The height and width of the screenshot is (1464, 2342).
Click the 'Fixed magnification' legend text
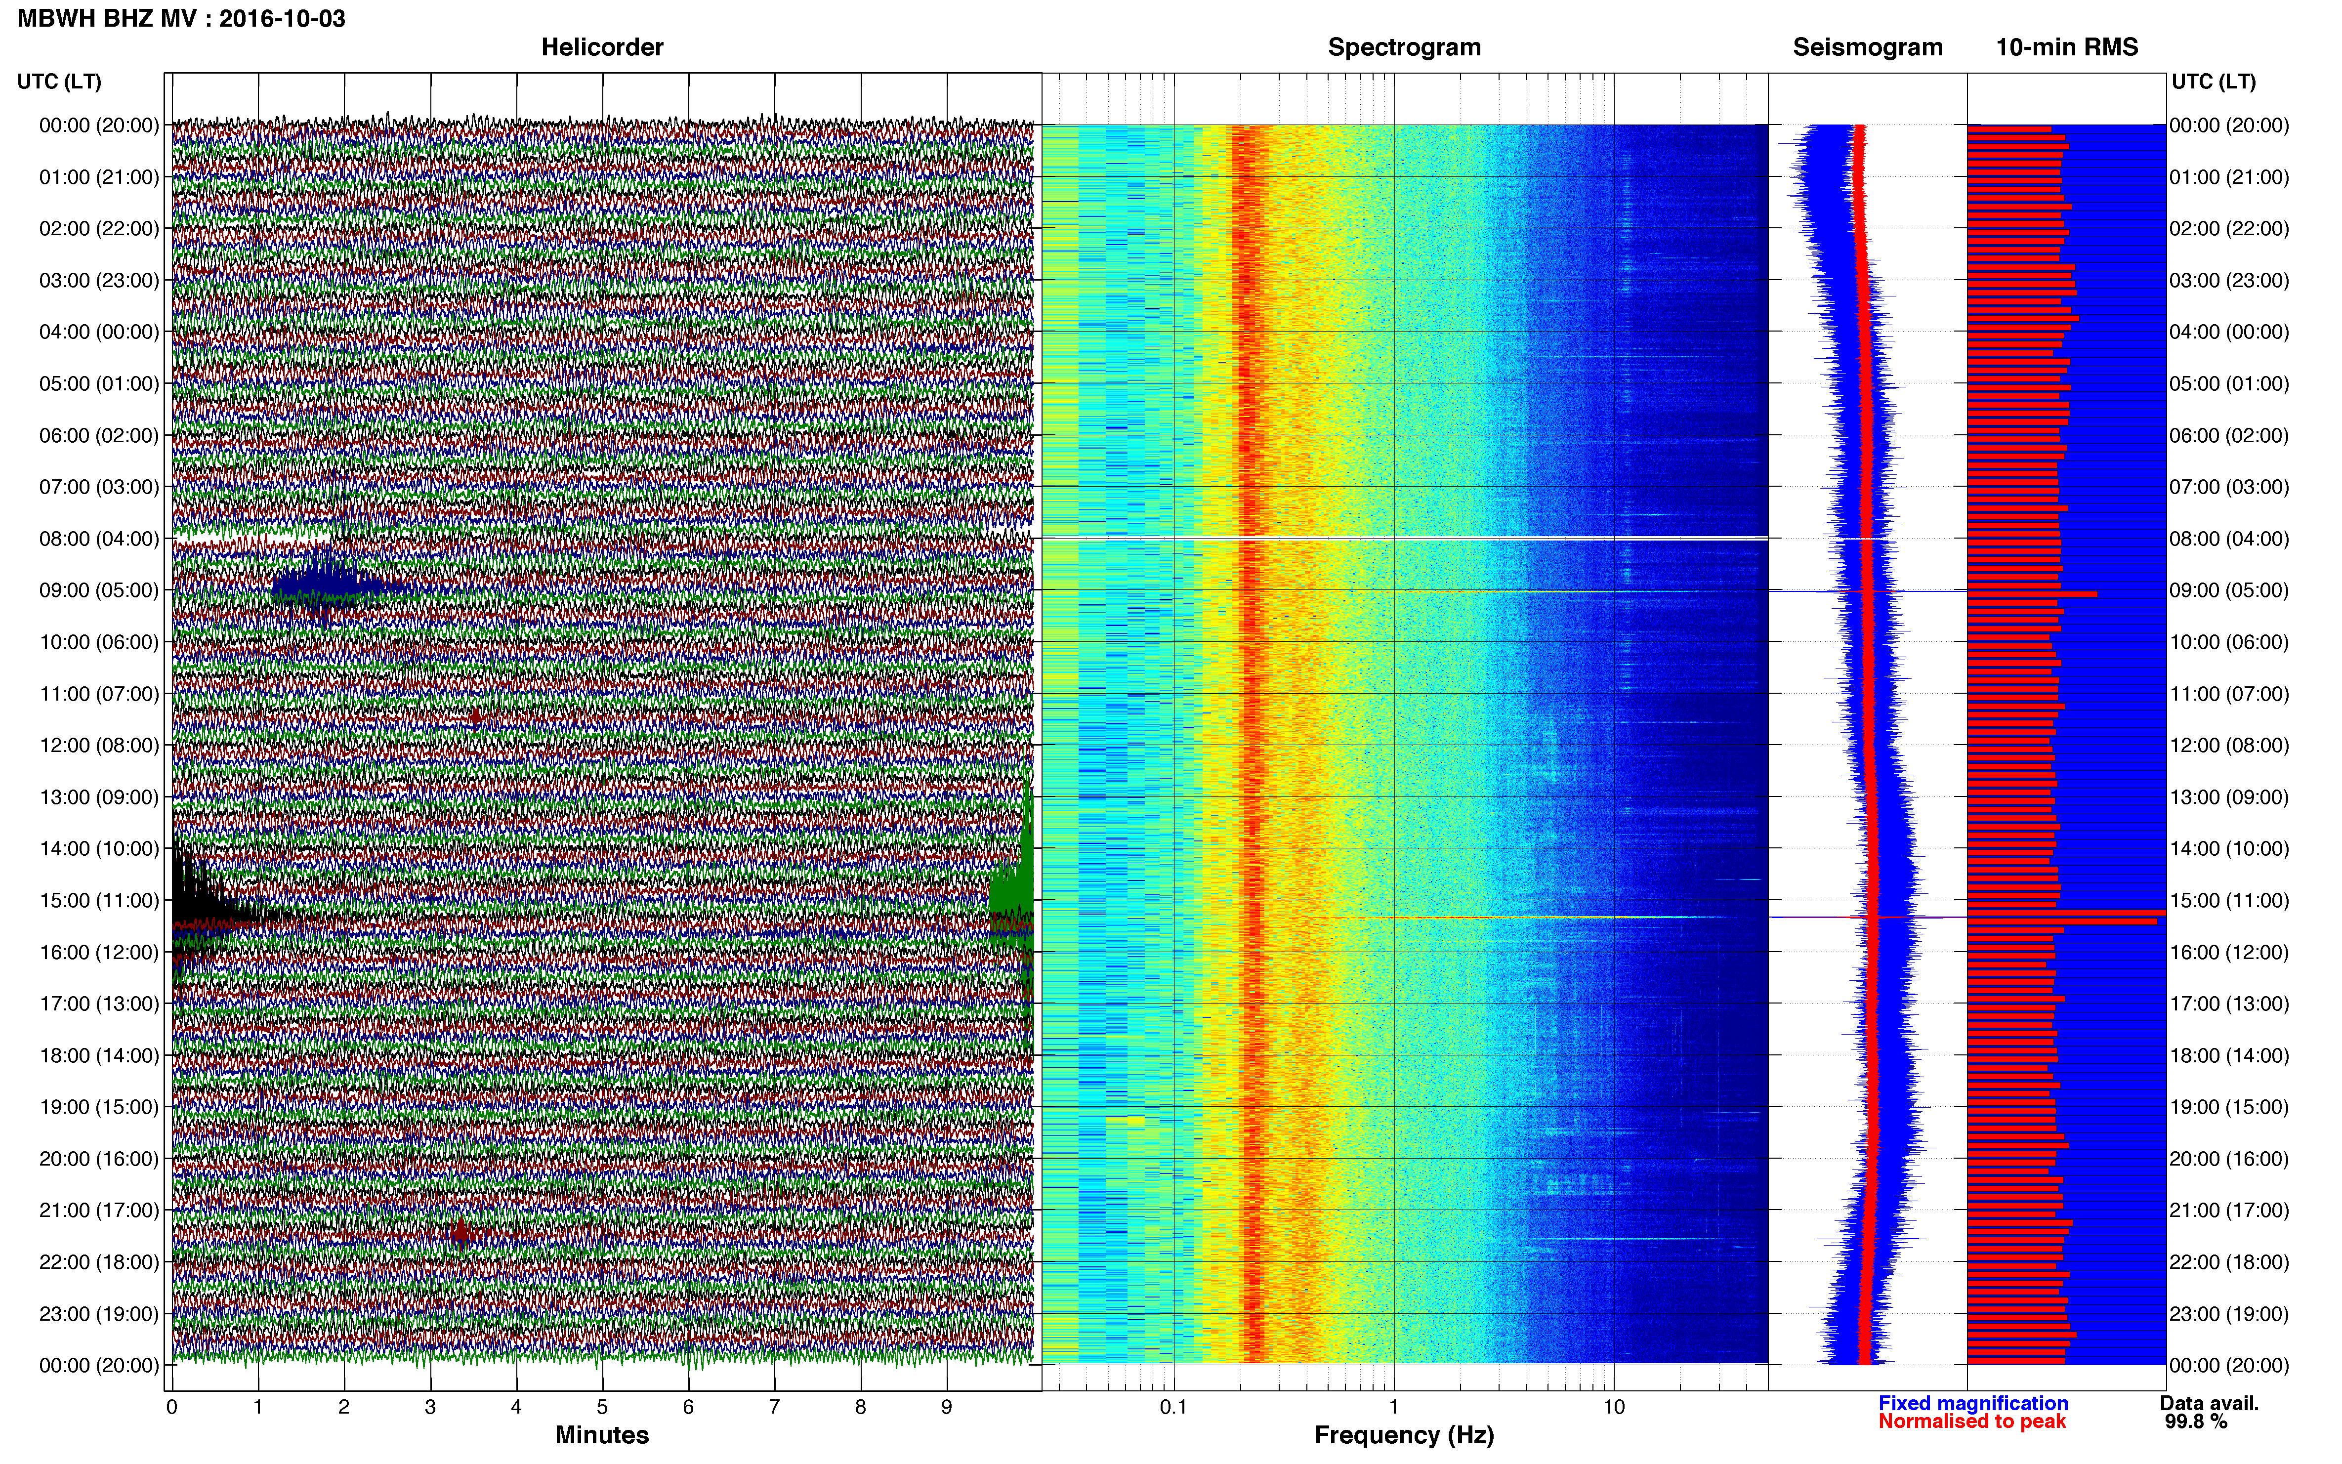pyautogui.click(x=1973, y=1403)
